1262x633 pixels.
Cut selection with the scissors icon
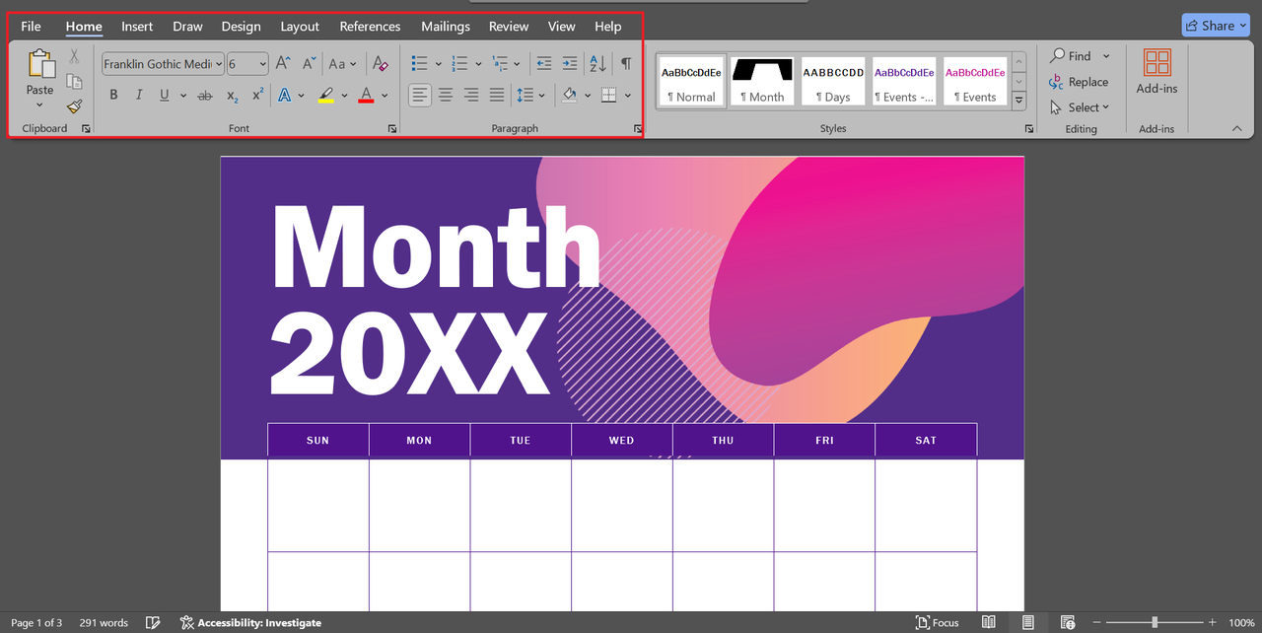tap(74, 56)
